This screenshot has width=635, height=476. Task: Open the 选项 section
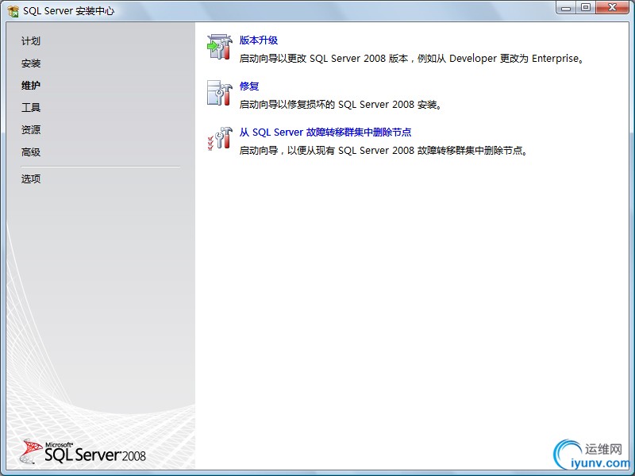[x=31, y=178]
